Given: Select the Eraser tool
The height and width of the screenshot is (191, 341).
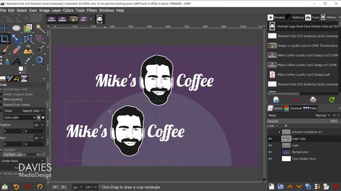Looking at the screenshot, I should (x=17, y=49).
